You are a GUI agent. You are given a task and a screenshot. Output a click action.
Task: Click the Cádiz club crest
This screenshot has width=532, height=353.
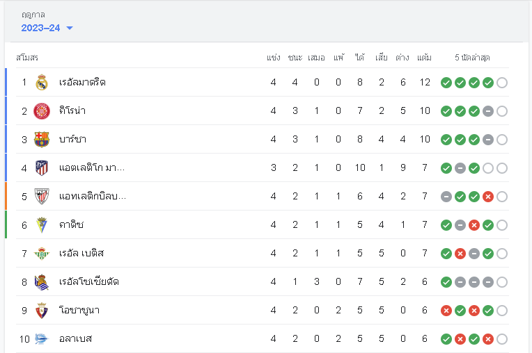(x=41, y=225)
